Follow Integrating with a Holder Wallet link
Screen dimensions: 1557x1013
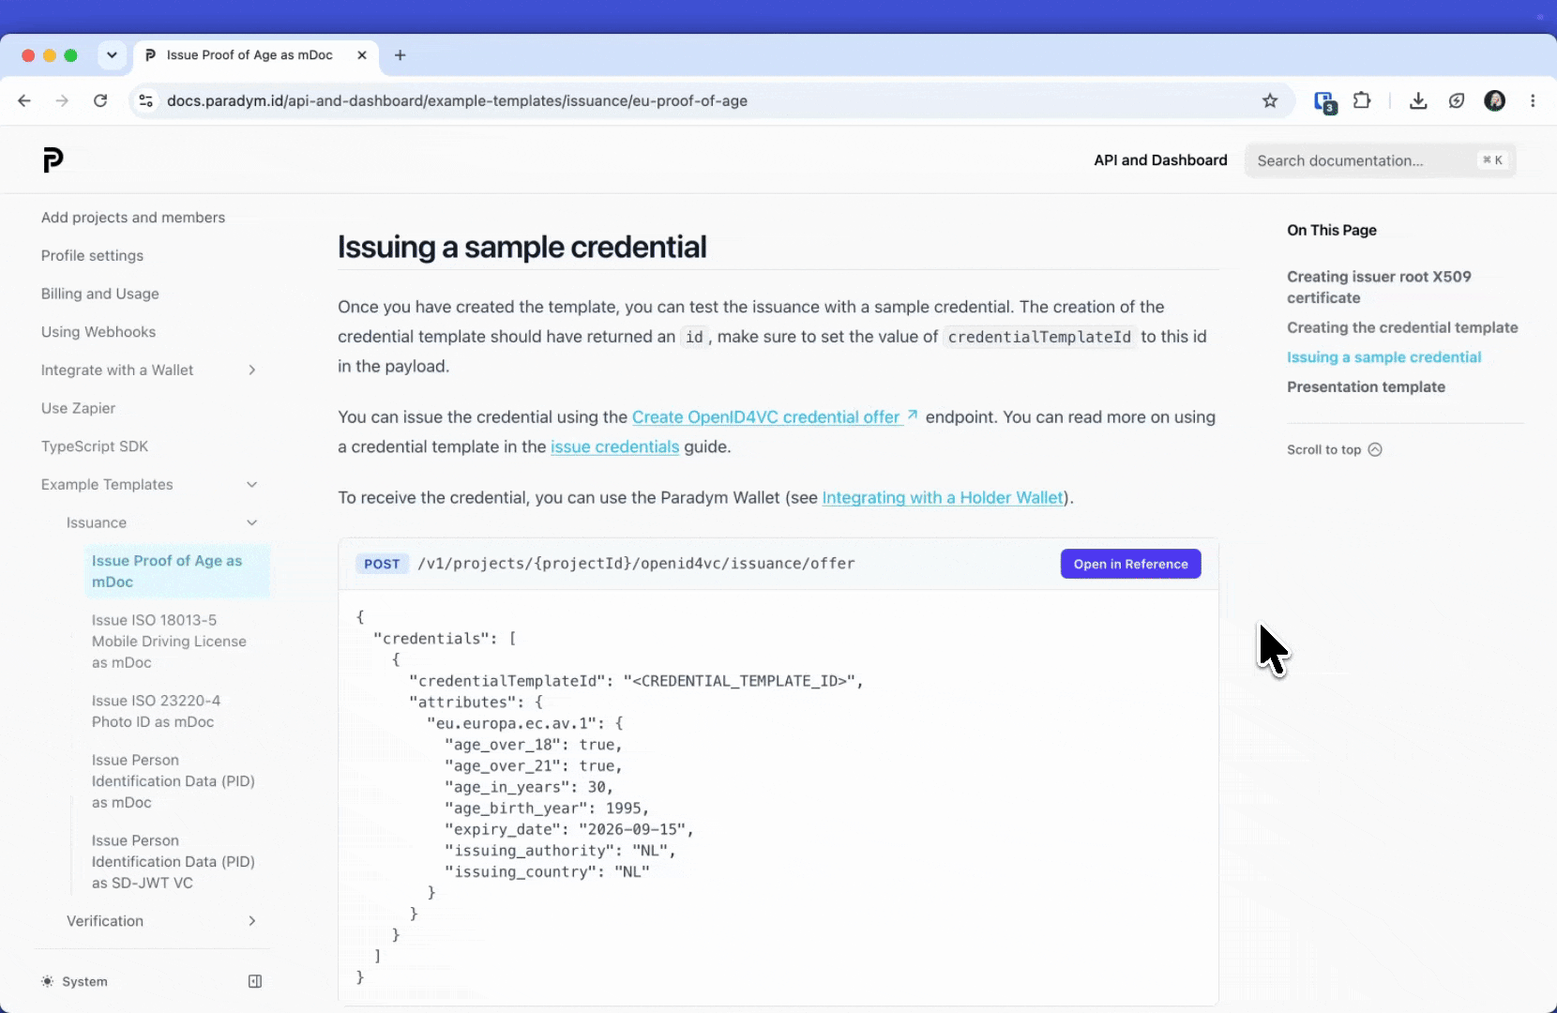(943, 497)
